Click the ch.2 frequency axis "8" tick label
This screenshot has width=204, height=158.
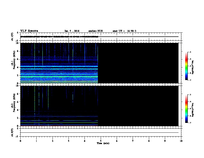pos(18,94)
